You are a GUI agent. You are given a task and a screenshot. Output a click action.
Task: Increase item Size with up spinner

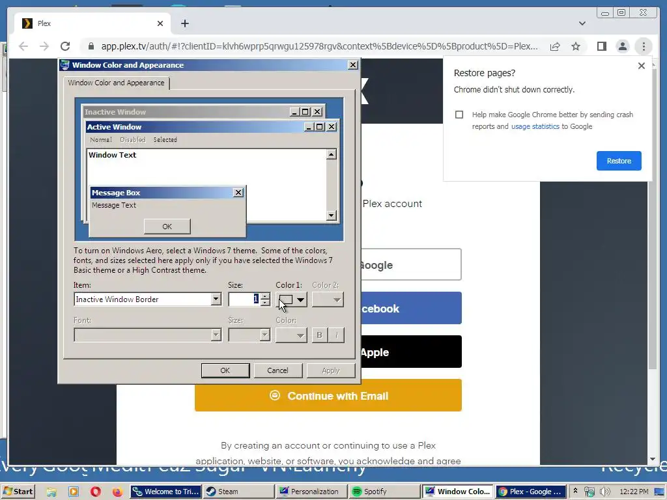pos(265,296)
